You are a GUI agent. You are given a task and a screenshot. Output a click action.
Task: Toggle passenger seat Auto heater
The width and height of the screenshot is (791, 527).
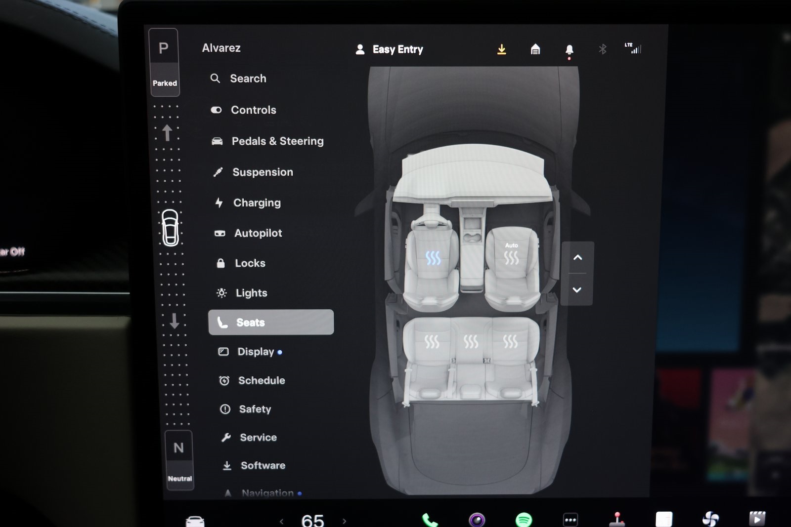[512, 254]
